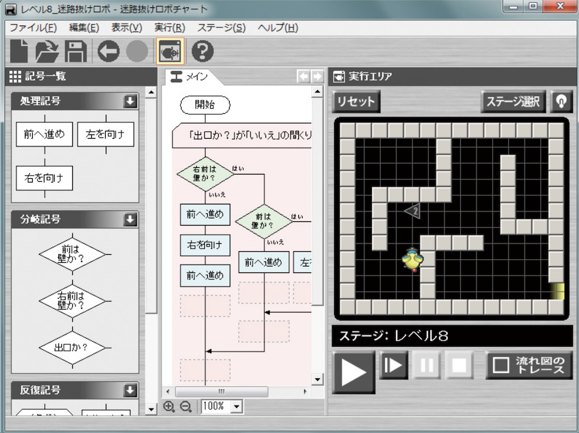Open the 100% zoom dropdown
This screenshot has height=433, width=579.
(237, 406)
